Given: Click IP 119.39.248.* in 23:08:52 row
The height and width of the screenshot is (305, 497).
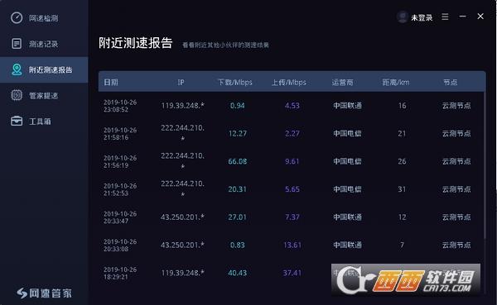Looking at the screenshot, I should point(182,105).
